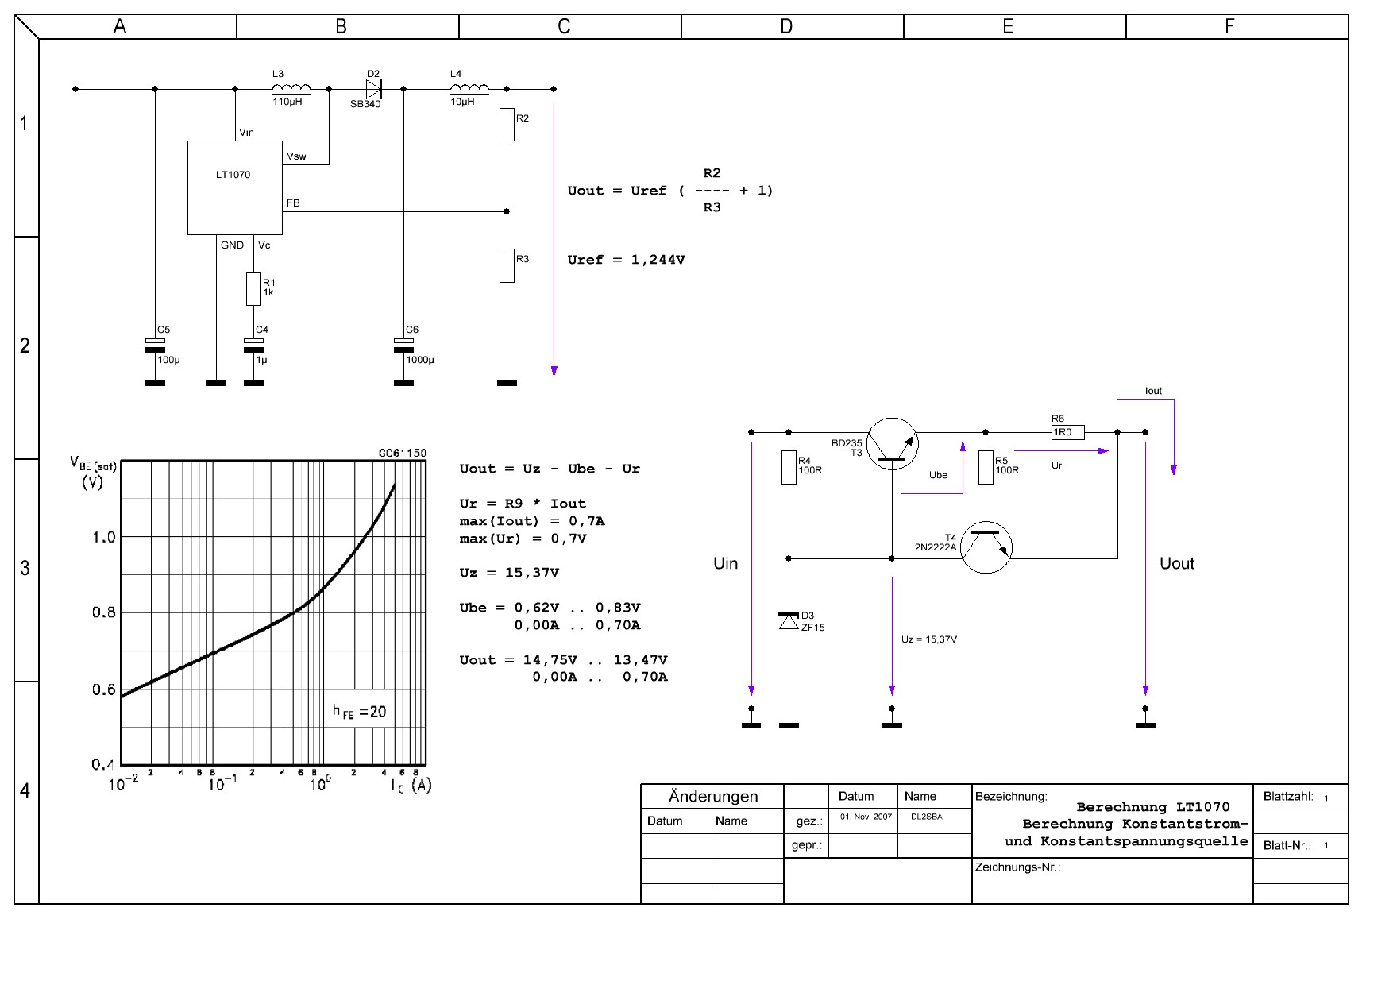Select row marker 3 on left border

point(25,568)
